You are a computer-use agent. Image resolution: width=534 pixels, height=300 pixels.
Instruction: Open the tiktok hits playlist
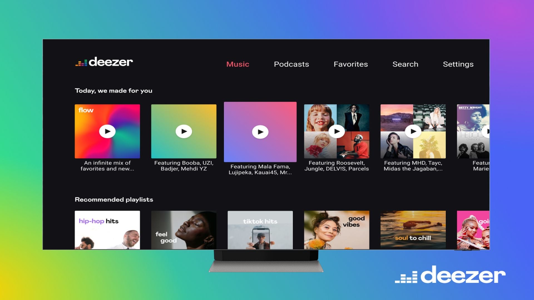(x=260, y=230)
